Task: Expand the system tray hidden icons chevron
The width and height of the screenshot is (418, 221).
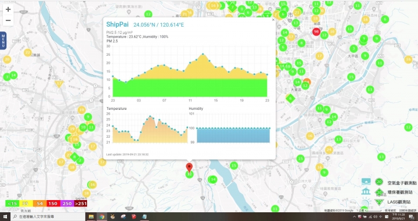Action: point(354,217)
